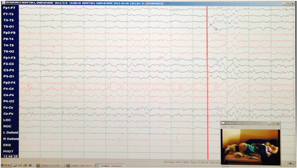Select the P3-O1 channel label
This screenshot has height=168, width=297.
(x=9, y=77)
